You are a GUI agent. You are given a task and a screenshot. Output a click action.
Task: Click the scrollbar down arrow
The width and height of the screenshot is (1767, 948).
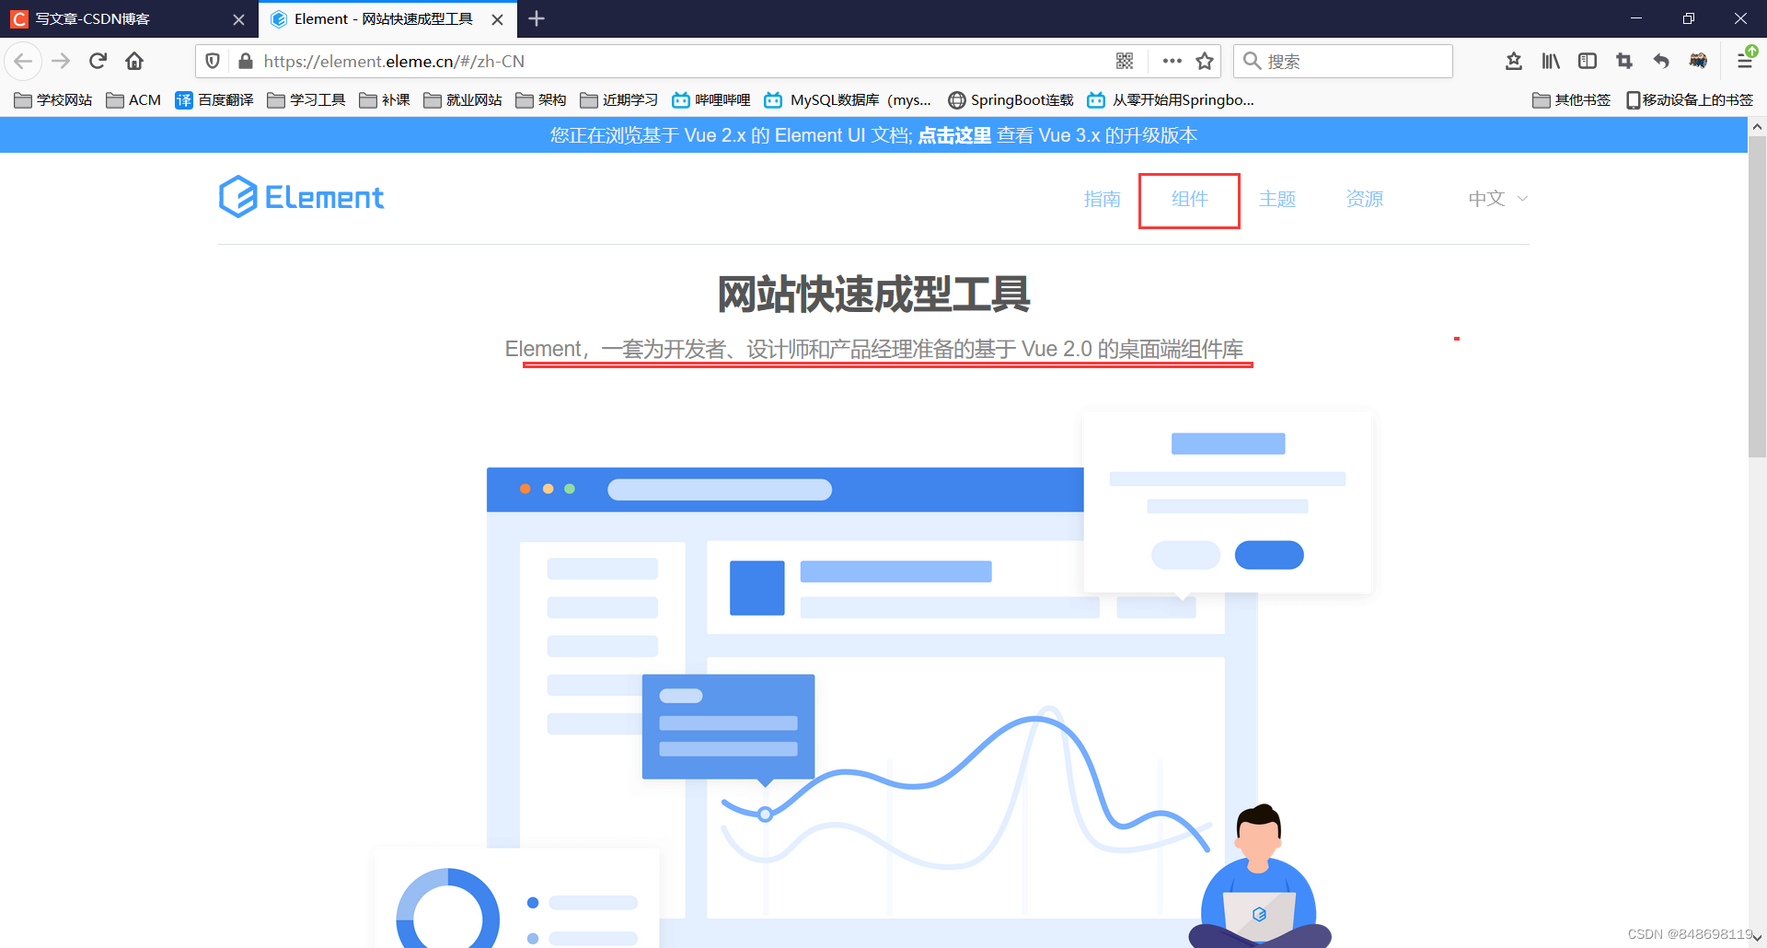(1757, 937)
